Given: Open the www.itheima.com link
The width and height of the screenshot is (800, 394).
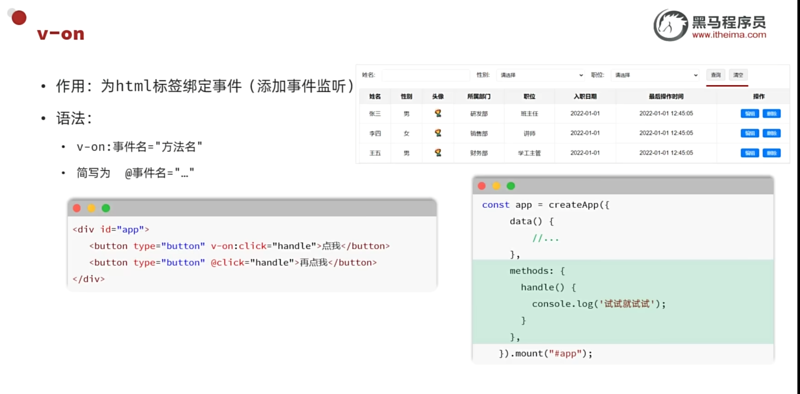Looking at the screenshot, I should pos(729,35).
